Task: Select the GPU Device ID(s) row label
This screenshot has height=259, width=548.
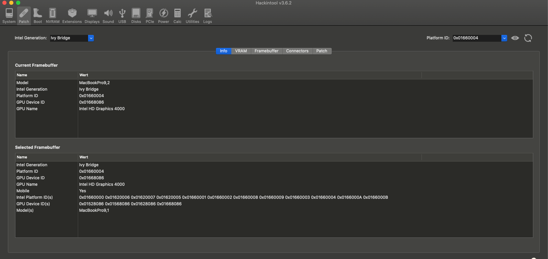Action: coord(33,204)
